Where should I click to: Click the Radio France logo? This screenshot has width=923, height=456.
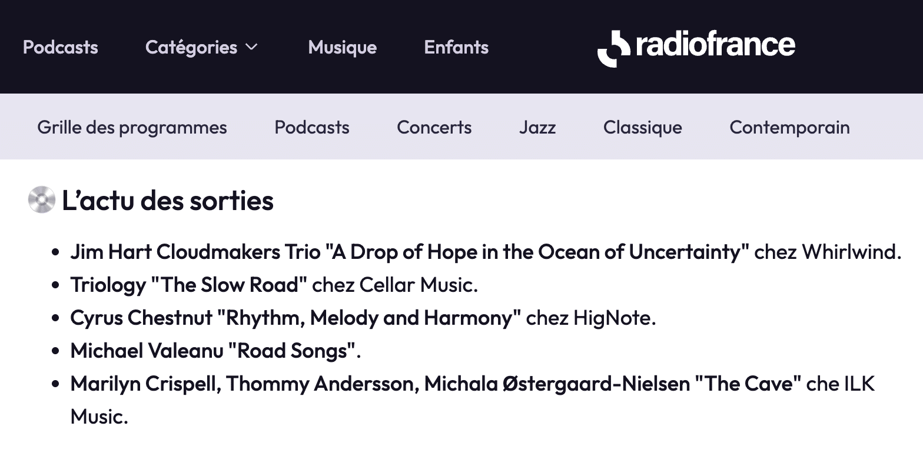[x=696, y=47]
